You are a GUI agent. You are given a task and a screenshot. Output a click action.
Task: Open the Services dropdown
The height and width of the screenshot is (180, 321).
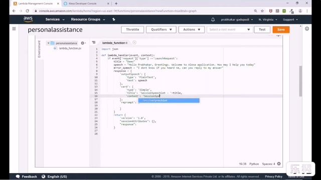tap(55, 19)
